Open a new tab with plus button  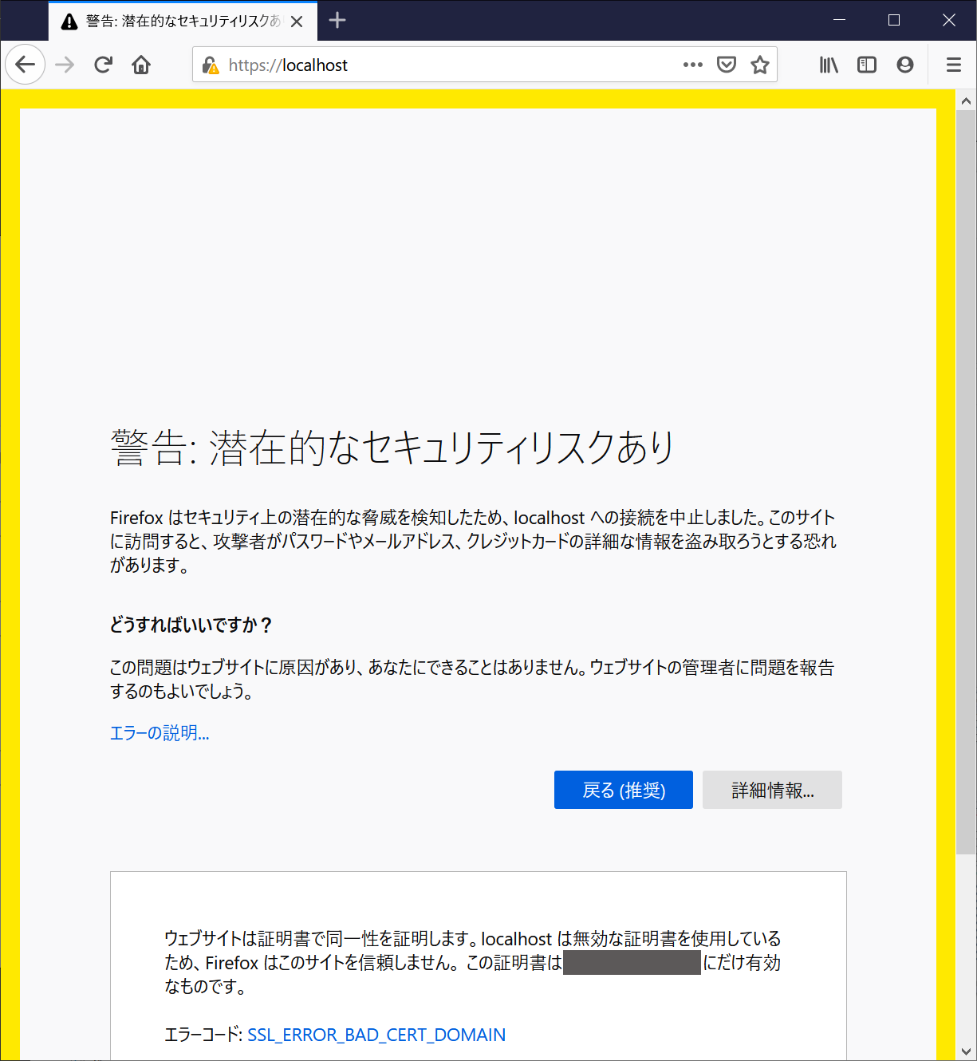click(337, 21)
